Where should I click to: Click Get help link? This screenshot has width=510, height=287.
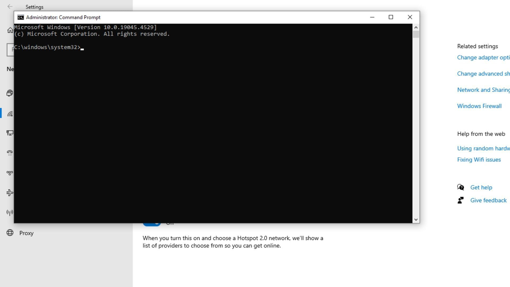pyautogui.click(x=481, y=188)
